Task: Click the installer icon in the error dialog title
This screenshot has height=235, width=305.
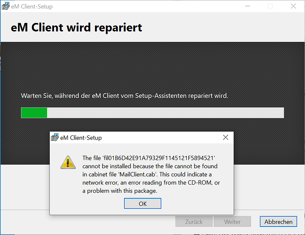Action: tap(55, 137)
